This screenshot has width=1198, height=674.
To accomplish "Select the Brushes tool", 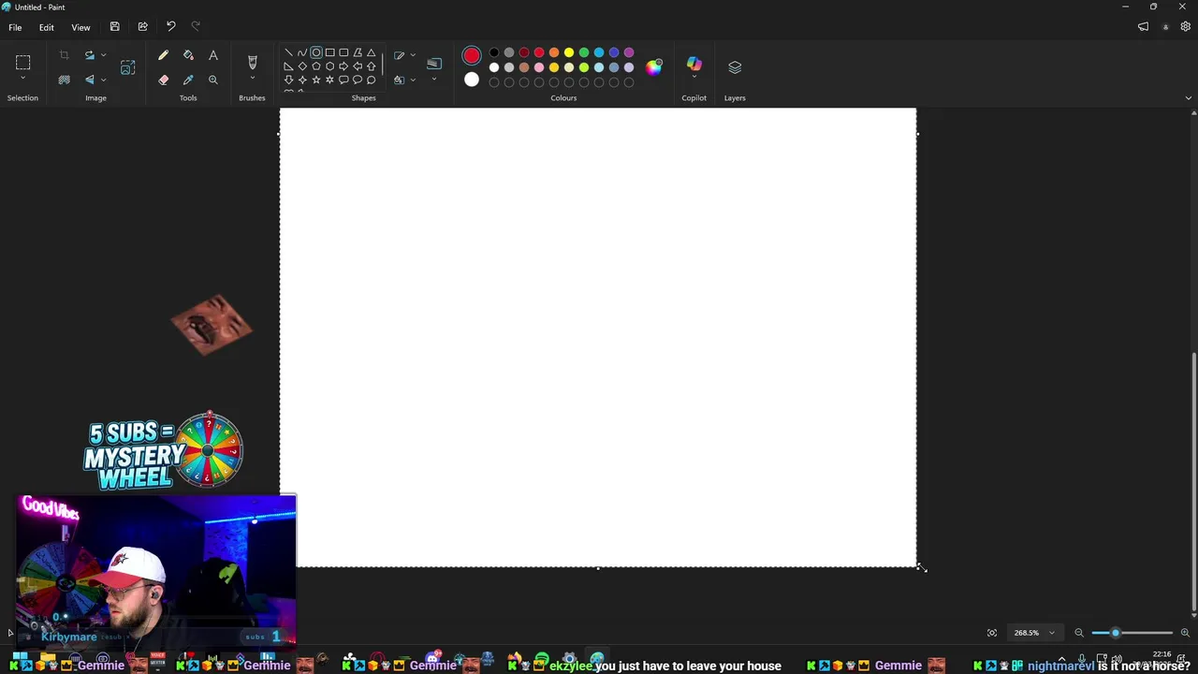I will coord(252,62).
